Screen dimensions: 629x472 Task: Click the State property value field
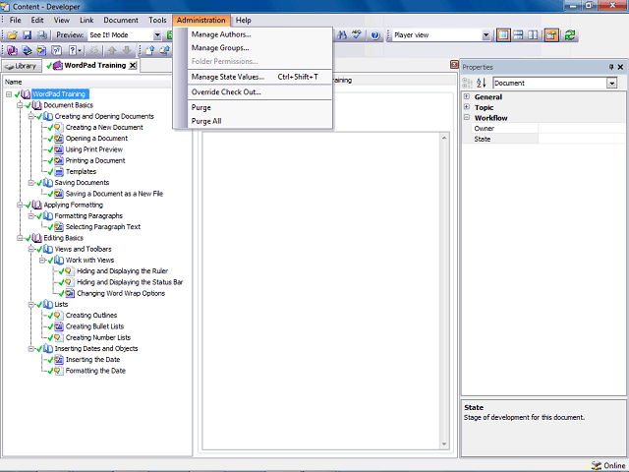581,139
